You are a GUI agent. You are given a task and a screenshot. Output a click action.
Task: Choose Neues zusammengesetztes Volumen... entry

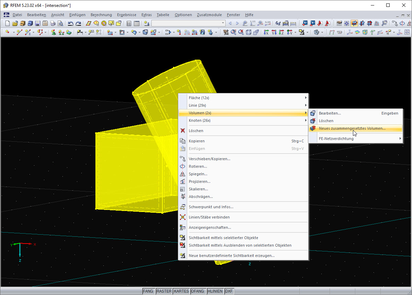[352, 128]
